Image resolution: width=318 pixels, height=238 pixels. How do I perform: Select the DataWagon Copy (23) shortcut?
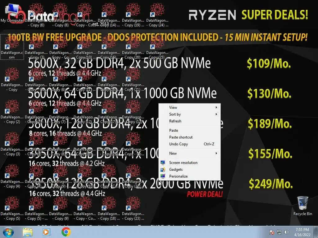(x=133, y=208)
